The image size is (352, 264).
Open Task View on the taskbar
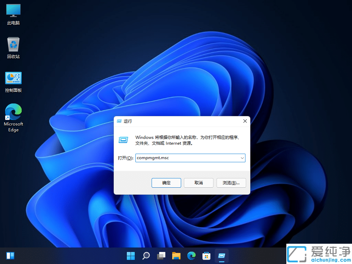pos(161,256)
